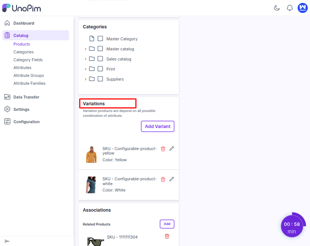This screenshot has height=246, width=310.
Task: Expand the Master catalog tree node
Action: click(85, 49)
